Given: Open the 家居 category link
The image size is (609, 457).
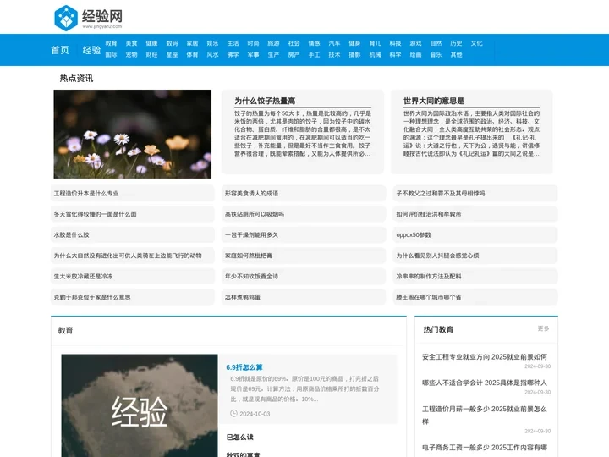Looking at the screenshot, I should click(192, 43).
